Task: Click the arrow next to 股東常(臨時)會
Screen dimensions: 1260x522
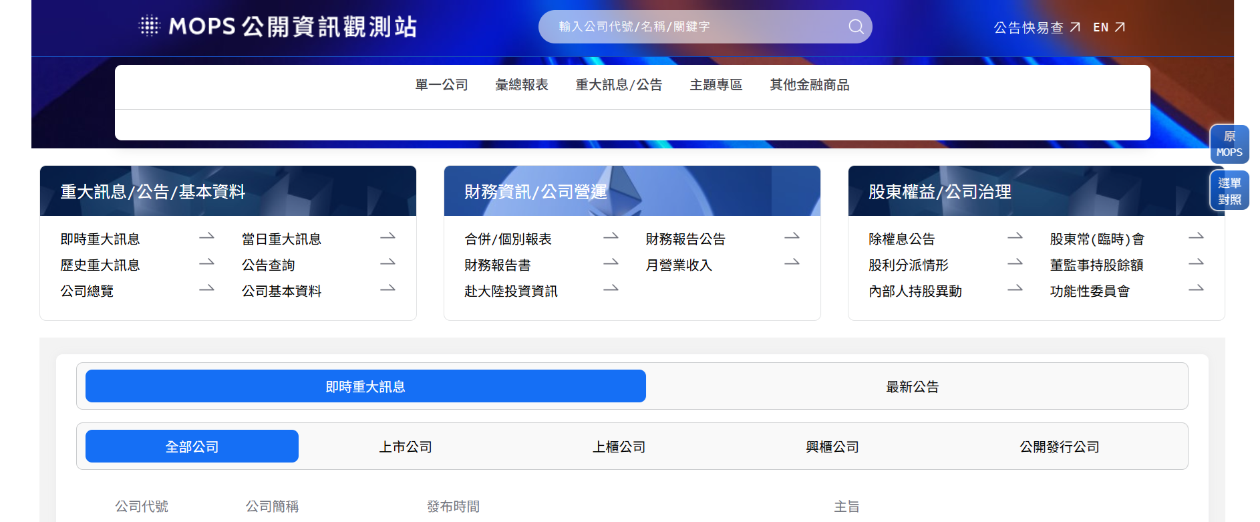Action: (x=1197, y=237)
